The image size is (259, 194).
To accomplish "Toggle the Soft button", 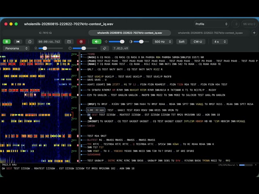I will (x=182, y=42).
